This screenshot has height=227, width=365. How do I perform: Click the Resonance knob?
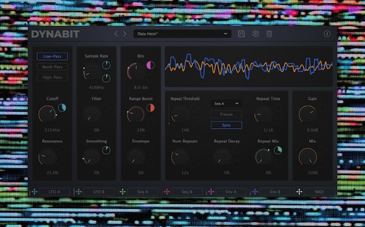[x=47, y=157]
